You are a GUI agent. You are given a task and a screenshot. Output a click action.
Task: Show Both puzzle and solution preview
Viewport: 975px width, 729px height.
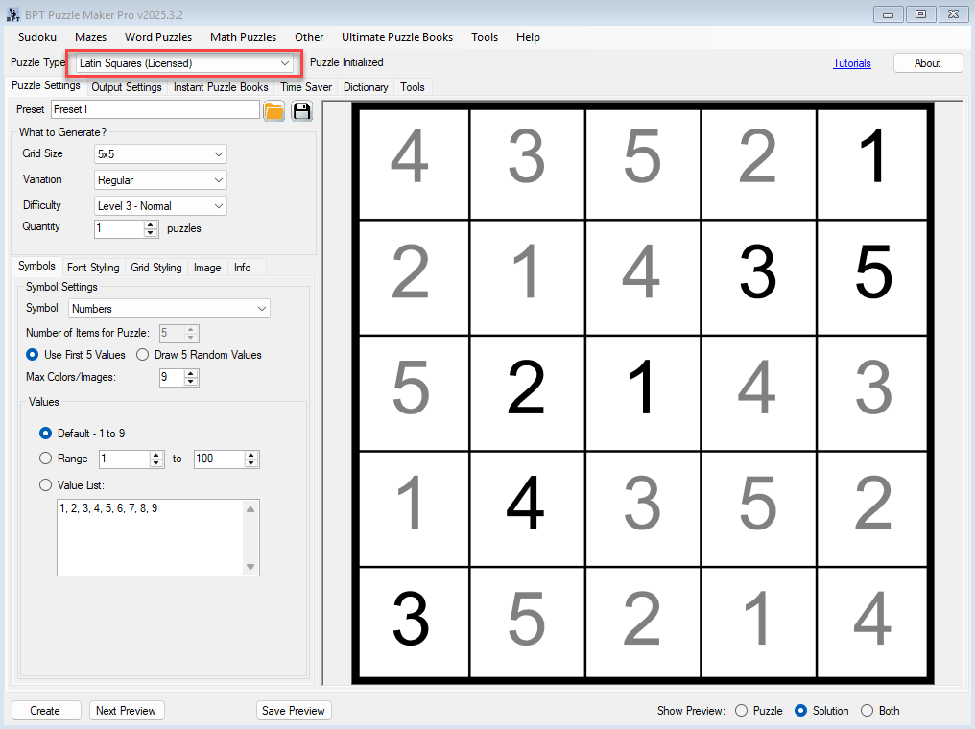[x=867, y=711]
